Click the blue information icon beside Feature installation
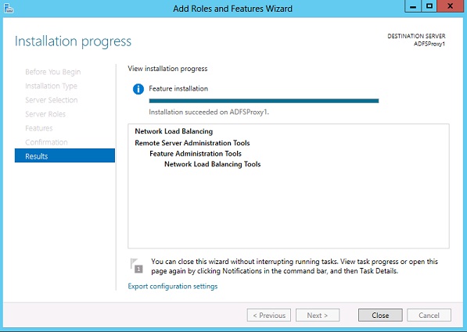This screenshot has height=332, width=467. (x=138, y=89)
